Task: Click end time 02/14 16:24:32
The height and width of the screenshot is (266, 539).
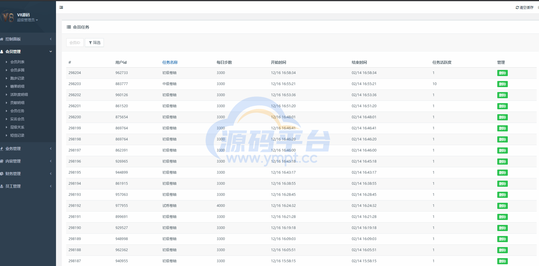Action: 364,206
